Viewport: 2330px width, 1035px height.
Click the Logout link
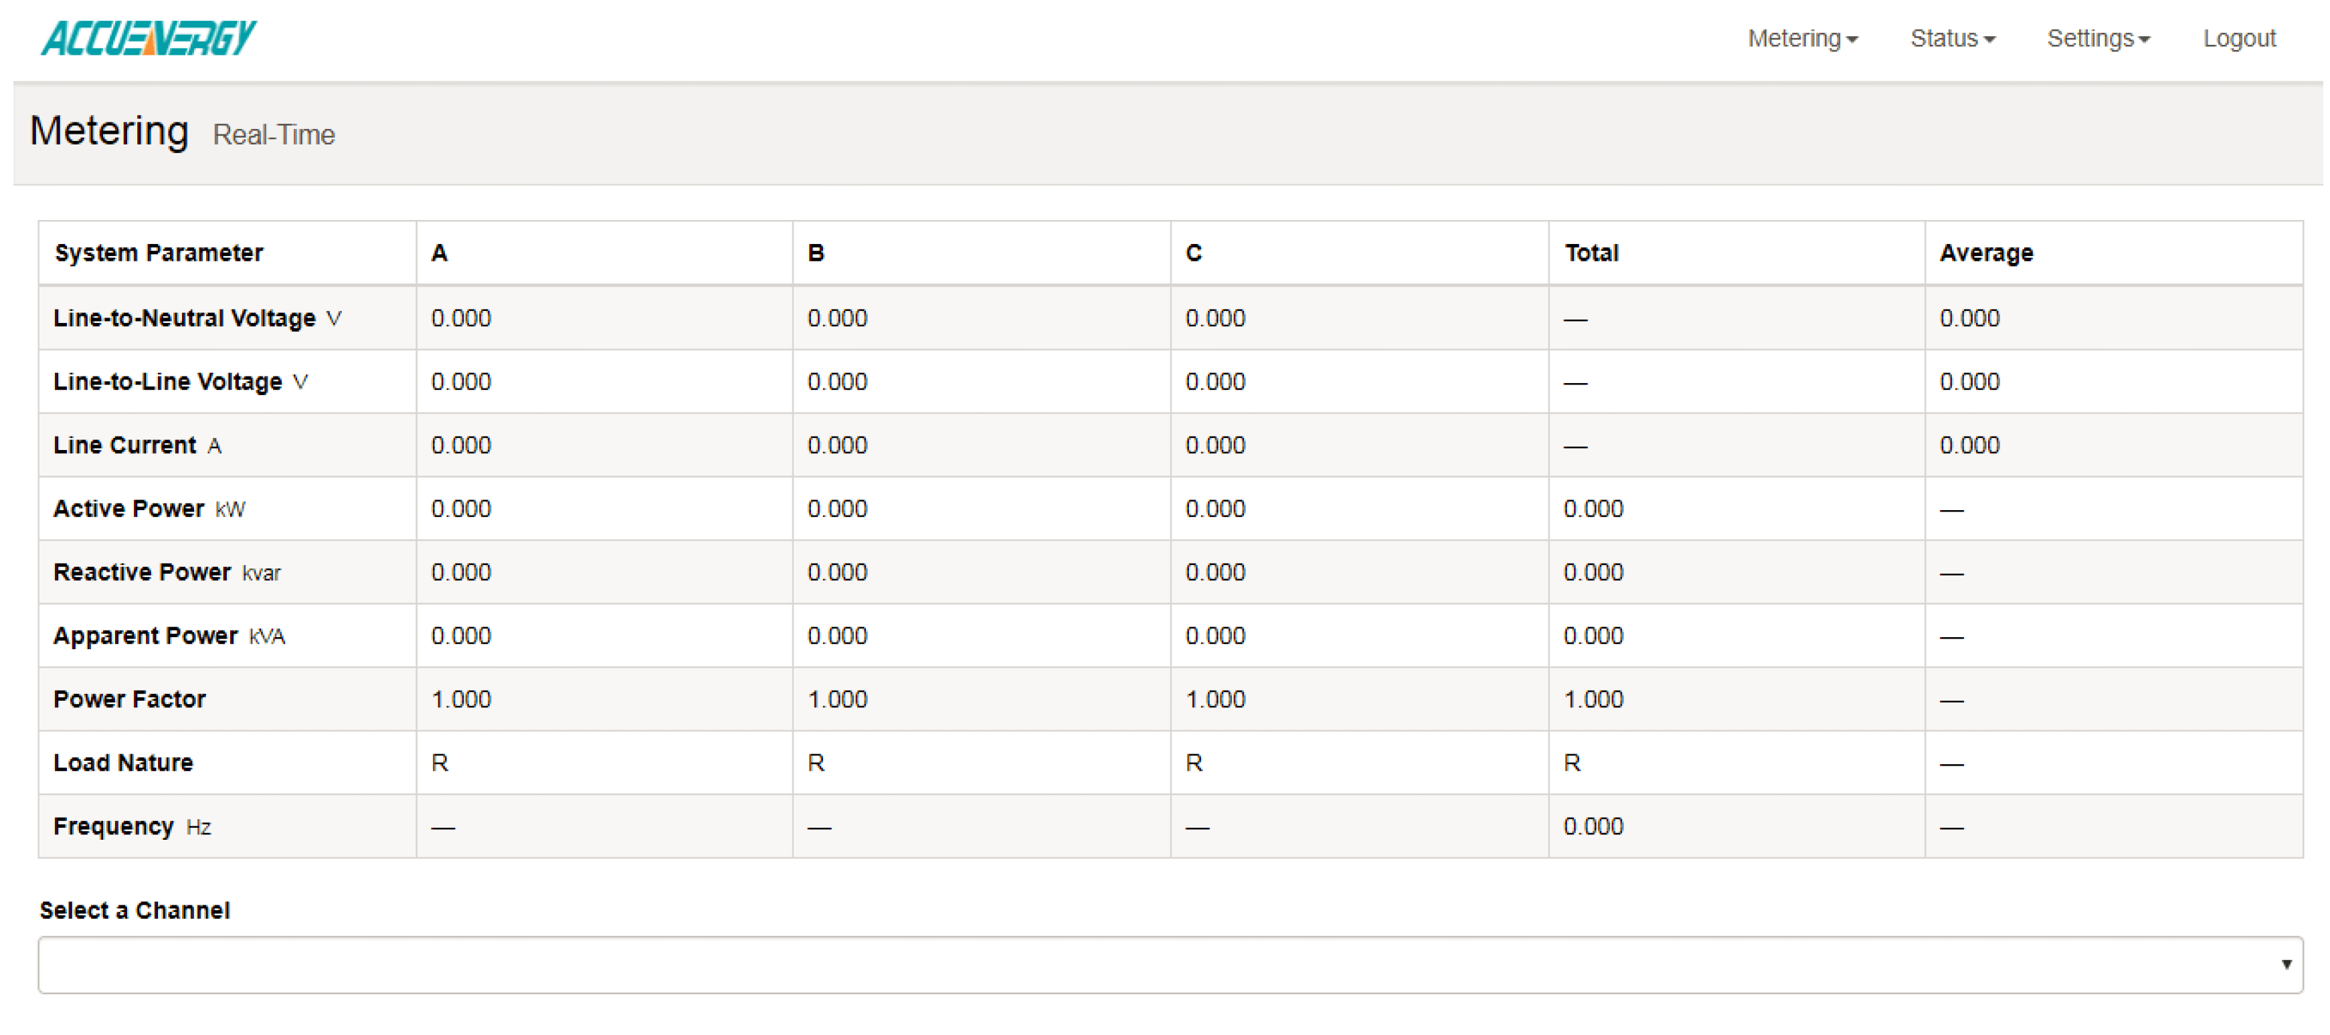(2238, 39)
